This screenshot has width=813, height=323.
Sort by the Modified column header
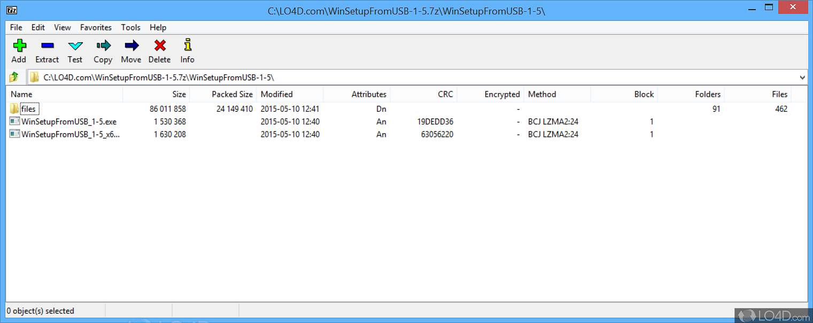pyautogui.click(x=276, y=94)
